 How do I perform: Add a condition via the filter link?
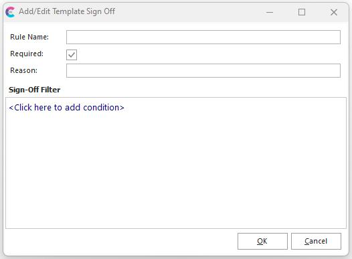(66, 108)
